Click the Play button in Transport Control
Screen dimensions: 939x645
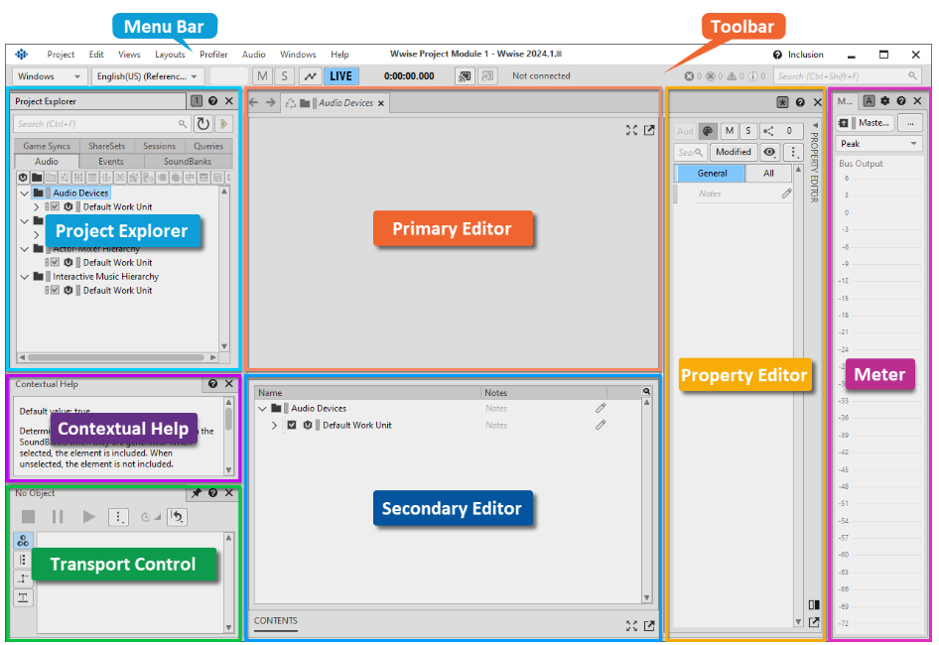tap(88, 516)
